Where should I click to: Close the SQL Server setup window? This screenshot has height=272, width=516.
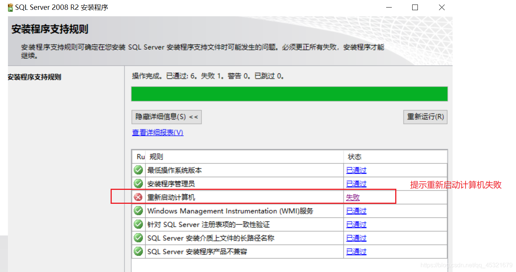(442, 8)
